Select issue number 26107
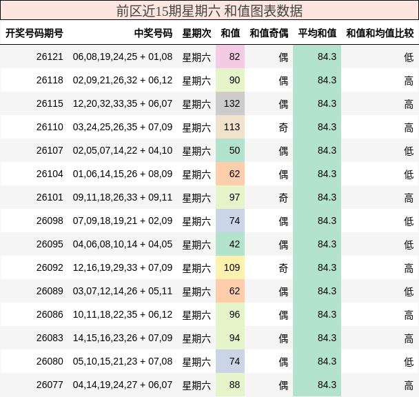Viewport: 419px width, 397px height. (x=50, y=150)
